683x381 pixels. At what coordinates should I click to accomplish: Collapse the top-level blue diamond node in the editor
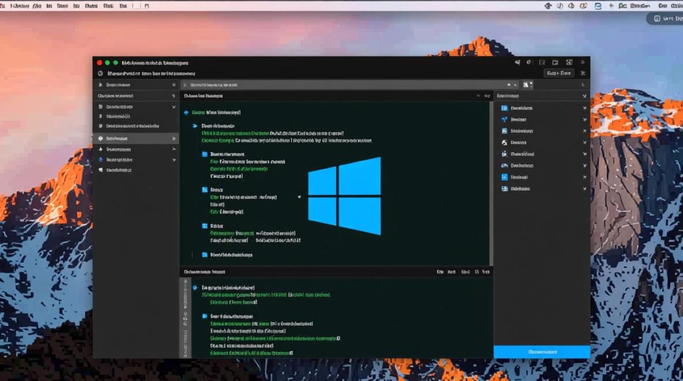[x=187, y=112]
